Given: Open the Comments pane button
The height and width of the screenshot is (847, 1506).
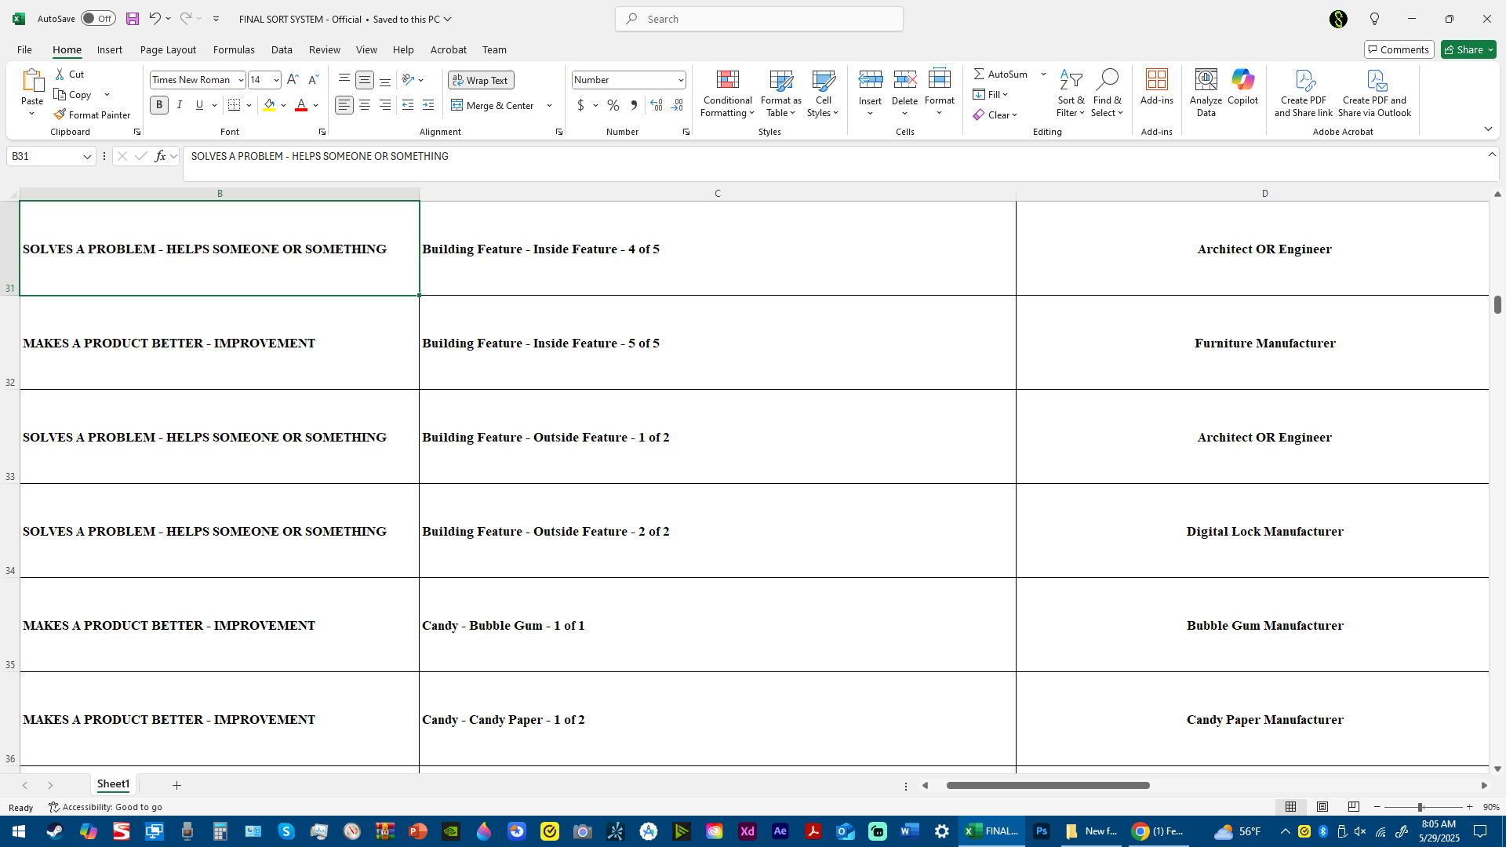Looking at the screenshot, I should (1399, 49).
